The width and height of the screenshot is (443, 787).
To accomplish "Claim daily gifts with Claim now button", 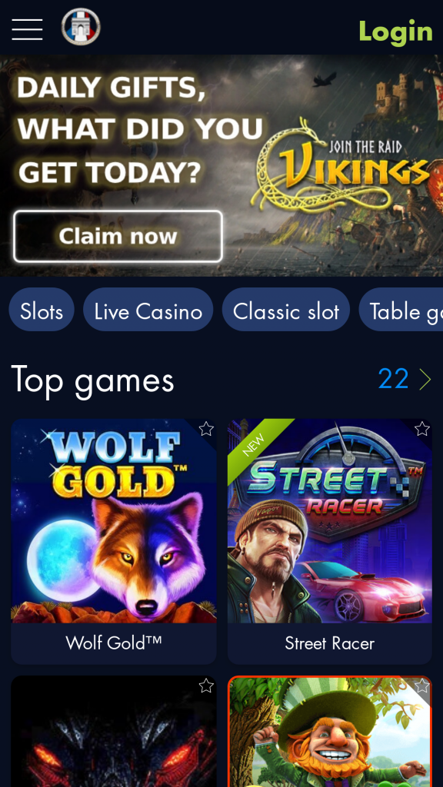I will (x=118, y=237).
